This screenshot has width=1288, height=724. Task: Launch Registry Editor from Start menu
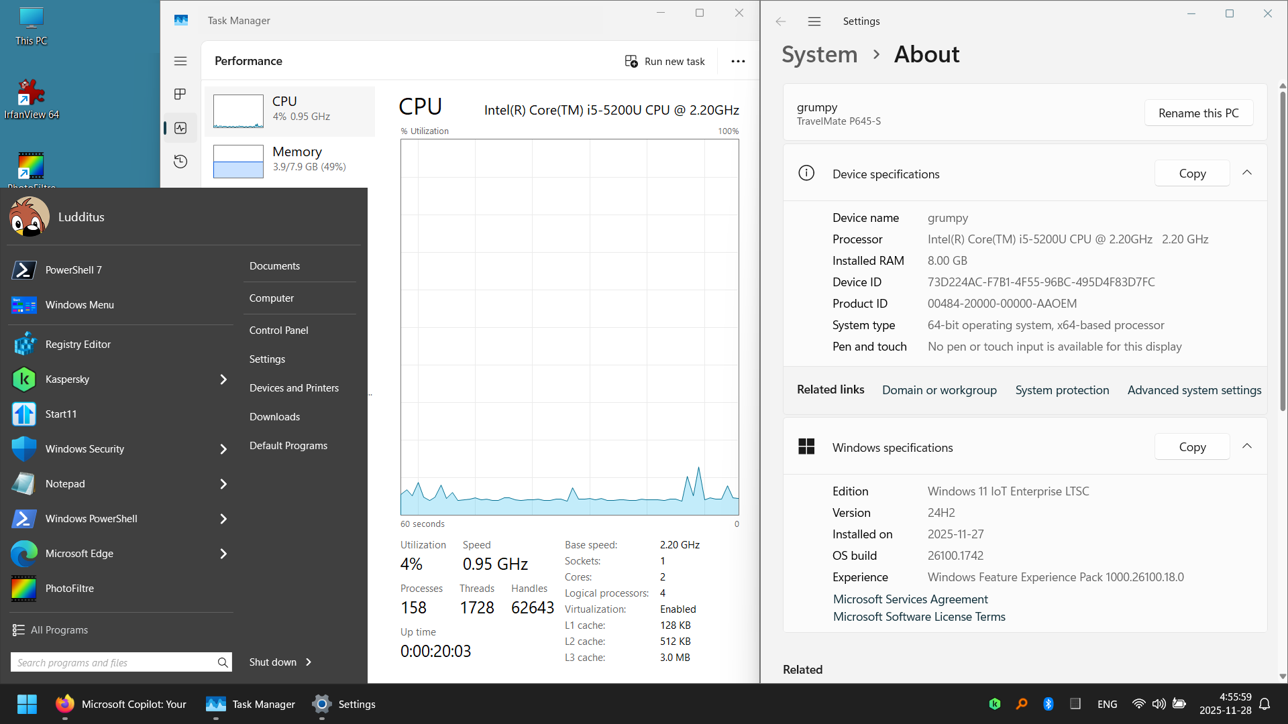[78, 345]
